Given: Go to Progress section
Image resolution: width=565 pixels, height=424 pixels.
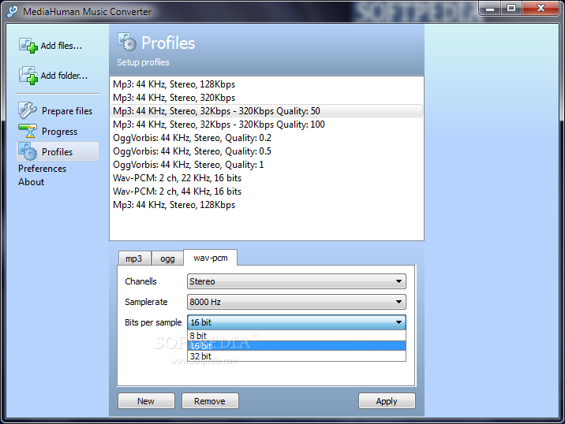Looking at the screenshot, I should coord(59,132).
